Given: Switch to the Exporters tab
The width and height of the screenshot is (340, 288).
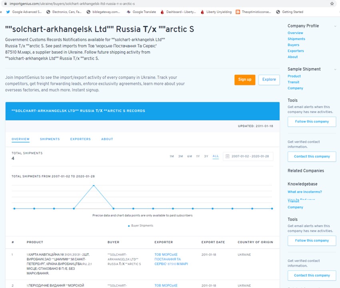Looking at the screenshot, I should coord(80,139).
